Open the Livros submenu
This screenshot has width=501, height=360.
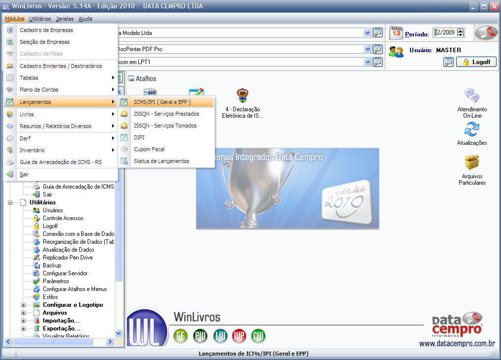tap(61, 114)
